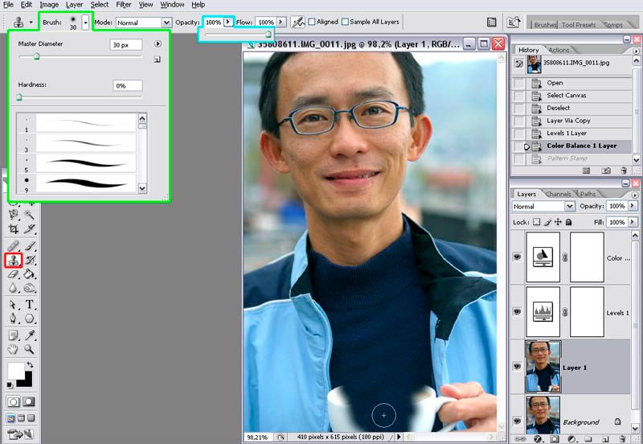The width and height of the screenshot is (643, 444).
Task: Click the Hardness slider handle
Action: (18, 97)
